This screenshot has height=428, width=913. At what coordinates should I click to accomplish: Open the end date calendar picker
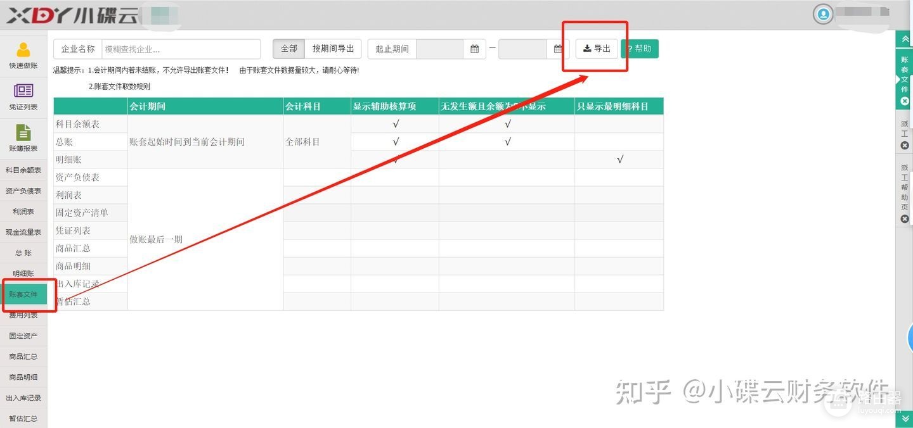tap(558, 49)
